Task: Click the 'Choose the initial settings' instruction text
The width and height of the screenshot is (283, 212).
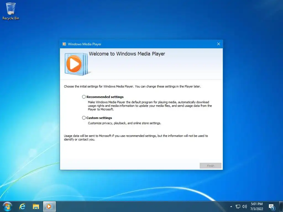Action: click(x=132, y=86)
